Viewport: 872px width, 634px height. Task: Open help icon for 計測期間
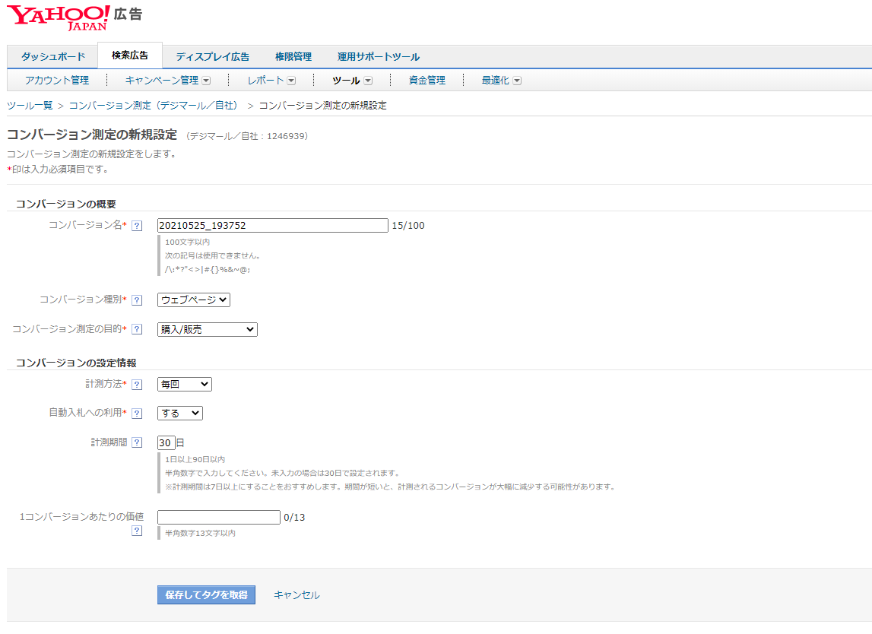point(137,442)
